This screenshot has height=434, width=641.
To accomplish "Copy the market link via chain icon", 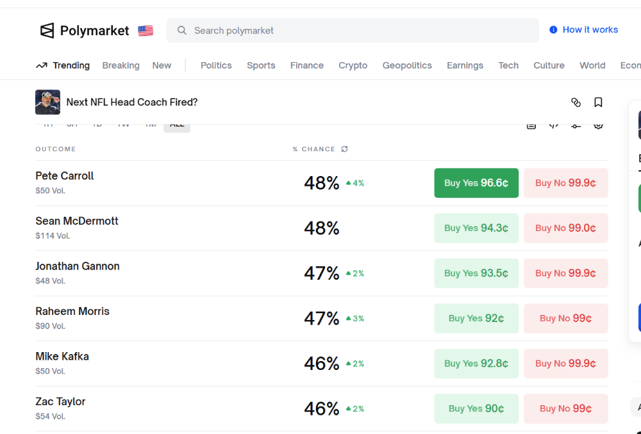I will 576,102.
